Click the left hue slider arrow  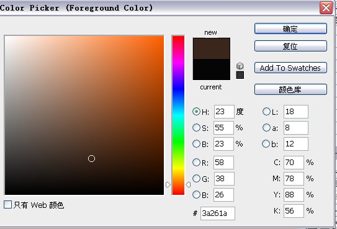pos(168,184)
